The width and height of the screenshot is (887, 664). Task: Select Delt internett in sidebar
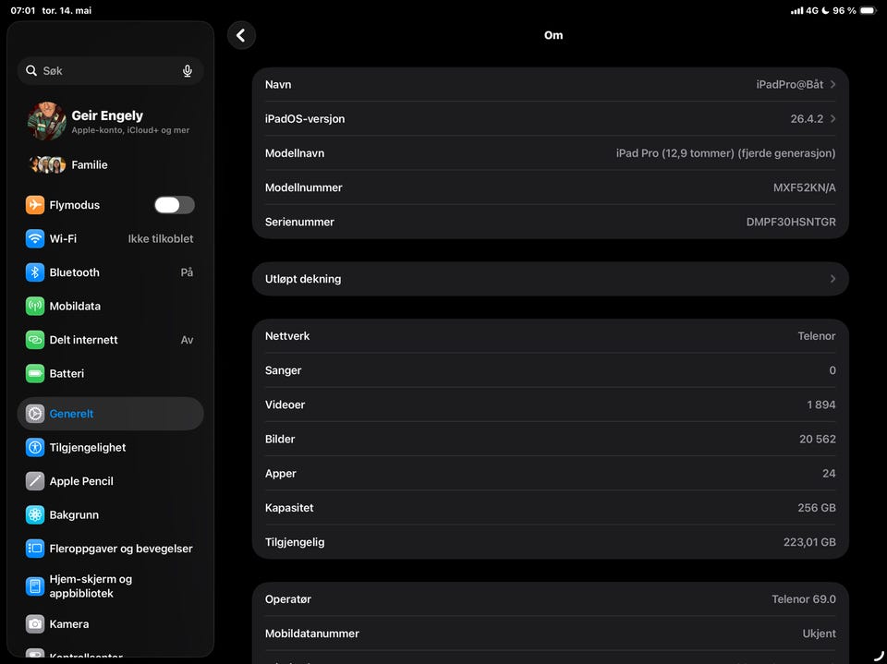click(110, 340)
